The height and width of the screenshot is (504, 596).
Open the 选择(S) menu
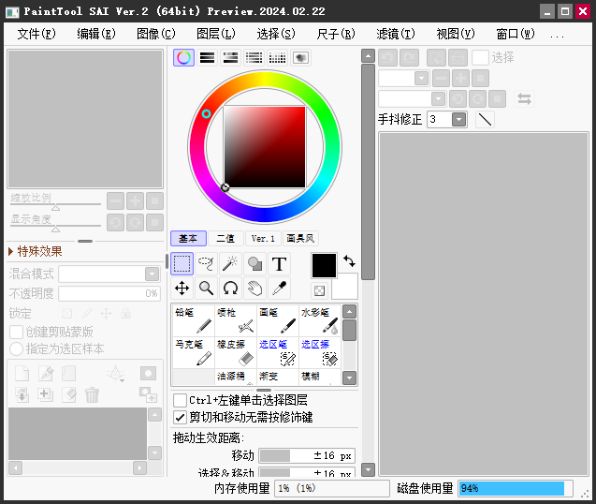pos(276,34)
